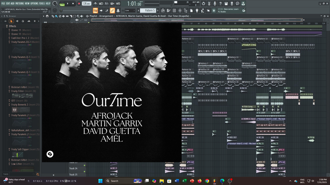Viewport: 330px width, 185px height.
Task: Open the Playlist view icon
Action: [163, 10]
